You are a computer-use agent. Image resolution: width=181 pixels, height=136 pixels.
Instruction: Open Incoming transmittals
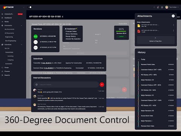[x=11, y=56]
